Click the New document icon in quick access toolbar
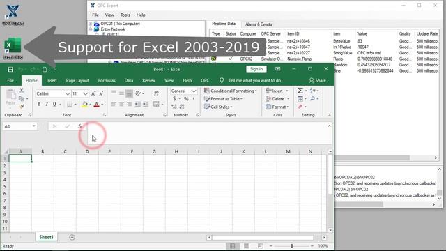The height and width of the screenshot is (251, 446). point(45,70)
